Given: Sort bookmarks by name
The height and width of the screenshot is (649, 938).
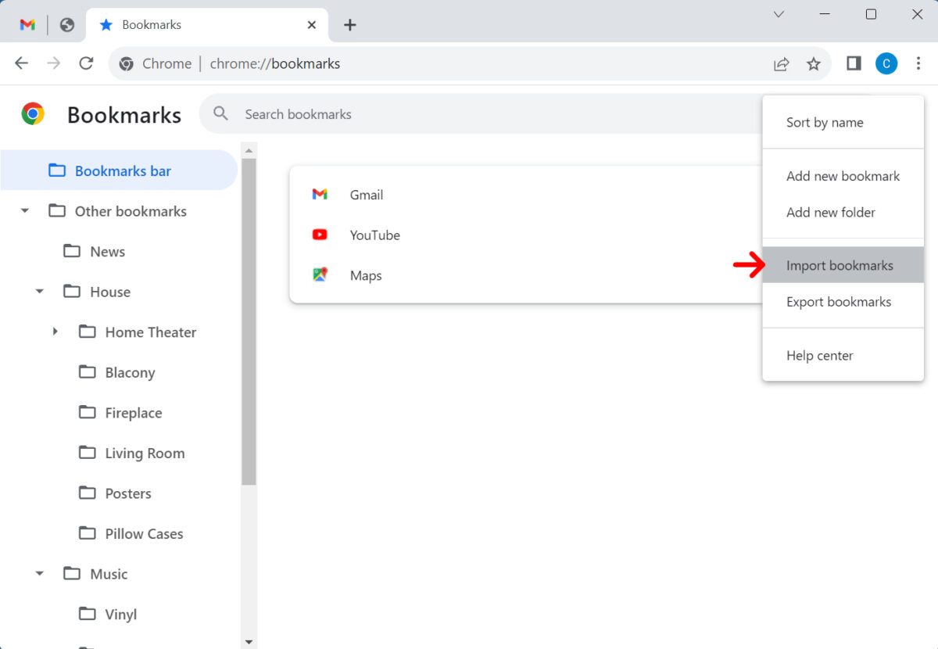Looking at the screenshot, I should point(825,122).
